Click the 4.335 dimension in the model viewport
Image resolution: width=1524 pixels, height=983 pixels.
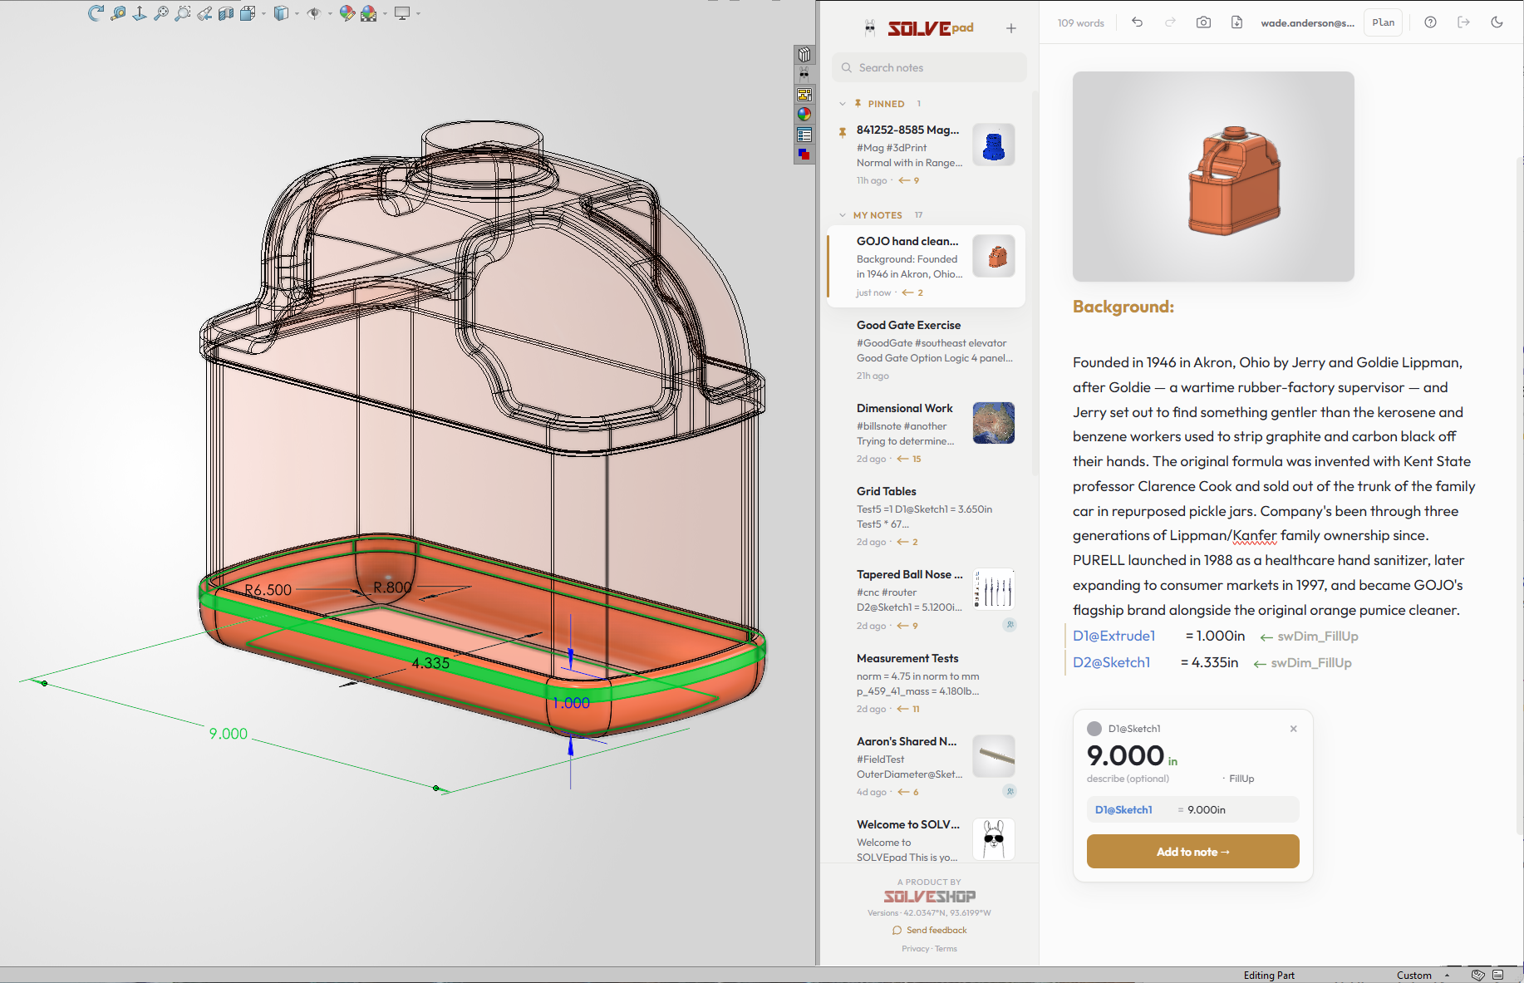point(430,663)
